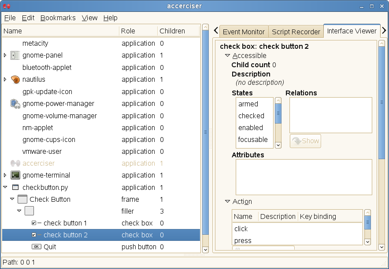Click the gnome-terminal icon
389x269 pixels.
(x=15, y=175)
